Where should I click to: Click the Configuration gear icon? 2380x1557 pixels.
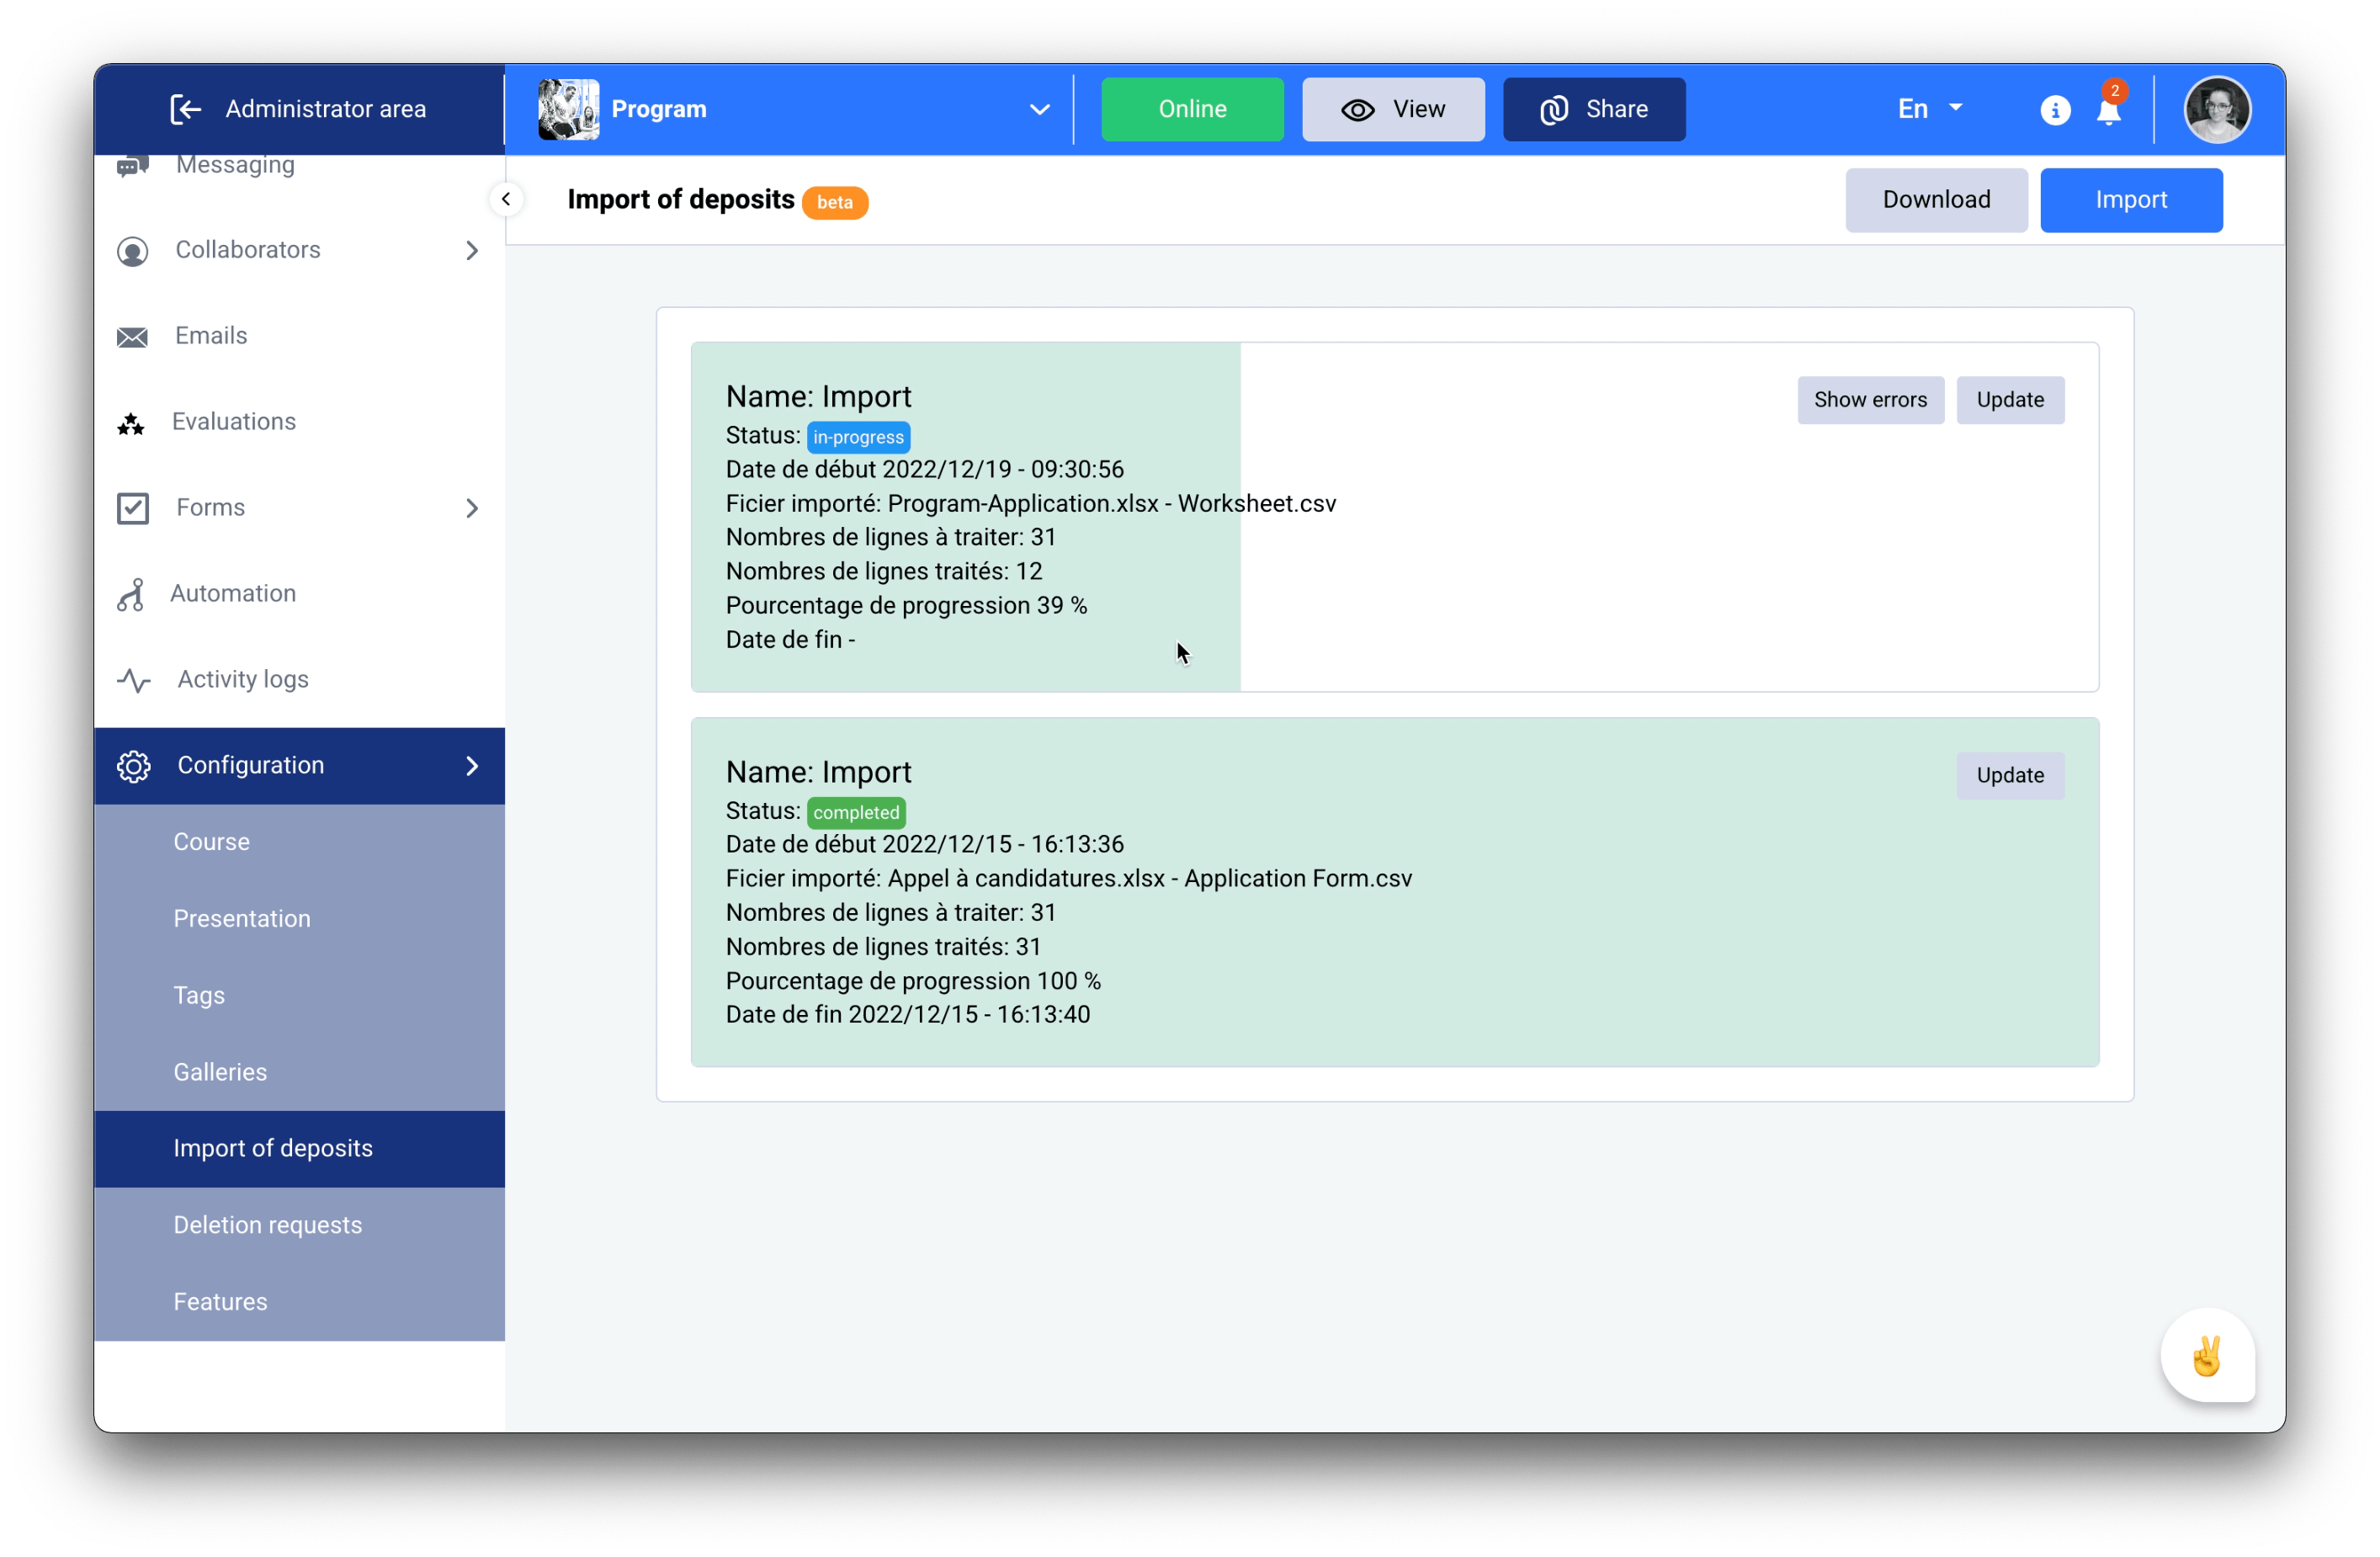tap(133, 766)
